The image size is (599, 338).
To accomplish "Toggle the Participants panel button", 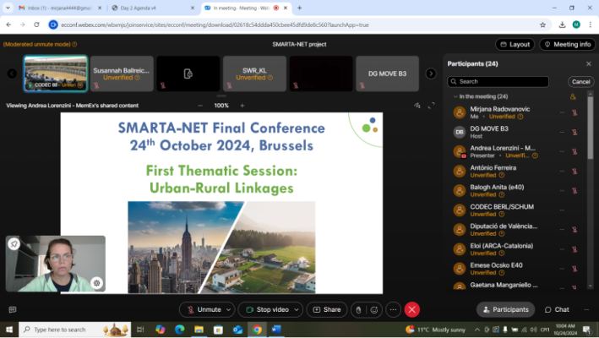I will pyautogui.click(x=506, y=310).
